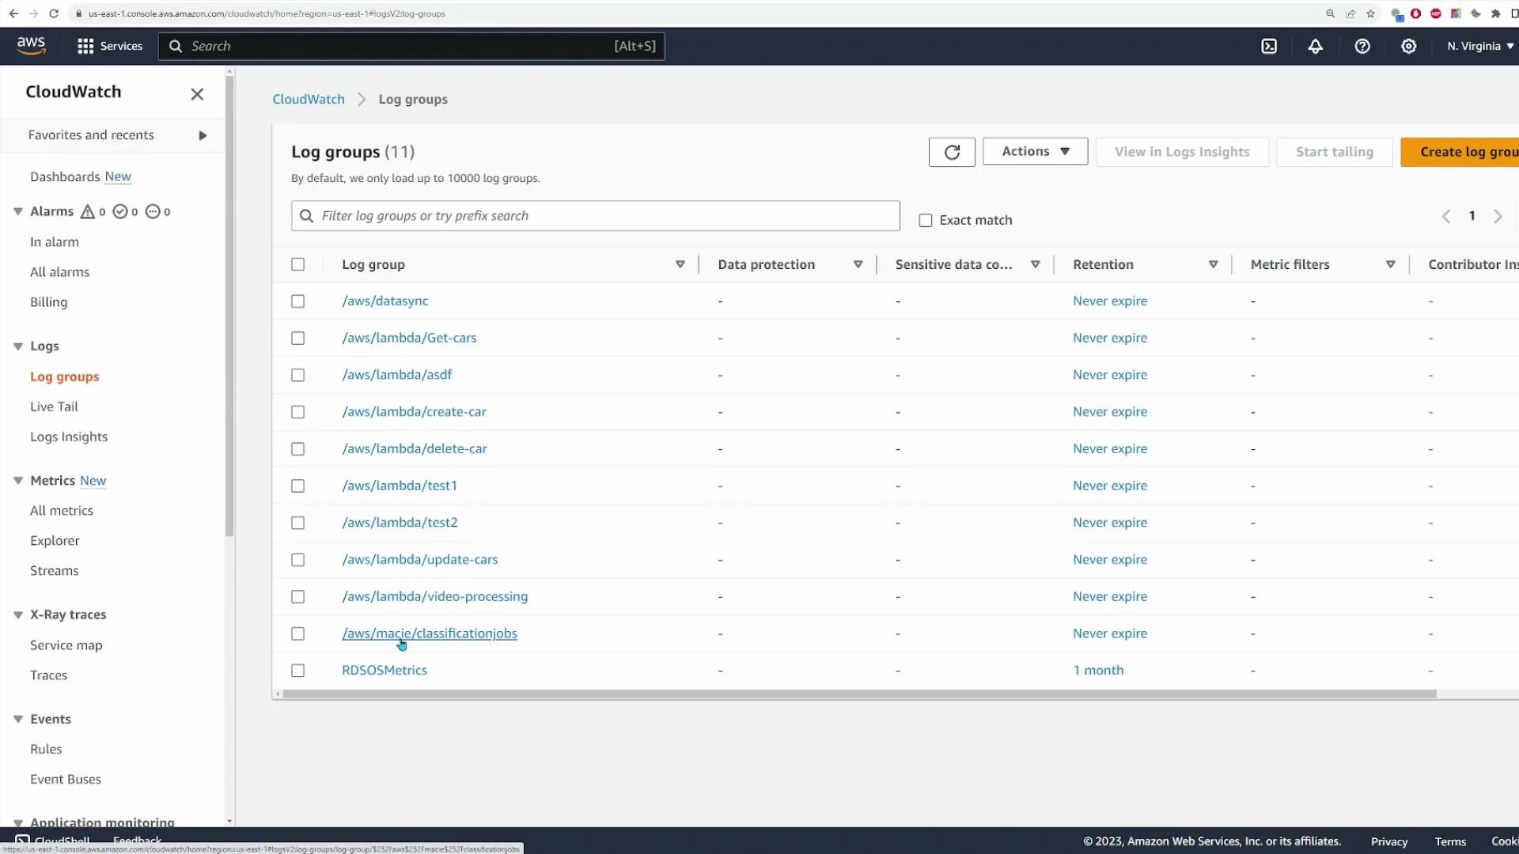Screen dimensions: 1519x854
Task: Collapse the Logs section in sidebar
Action: [17, 346]
